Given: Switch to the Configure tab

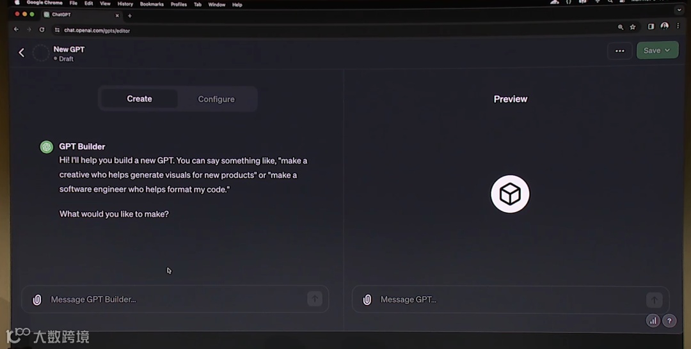Looking at the screenshot, I should [216, 100].
